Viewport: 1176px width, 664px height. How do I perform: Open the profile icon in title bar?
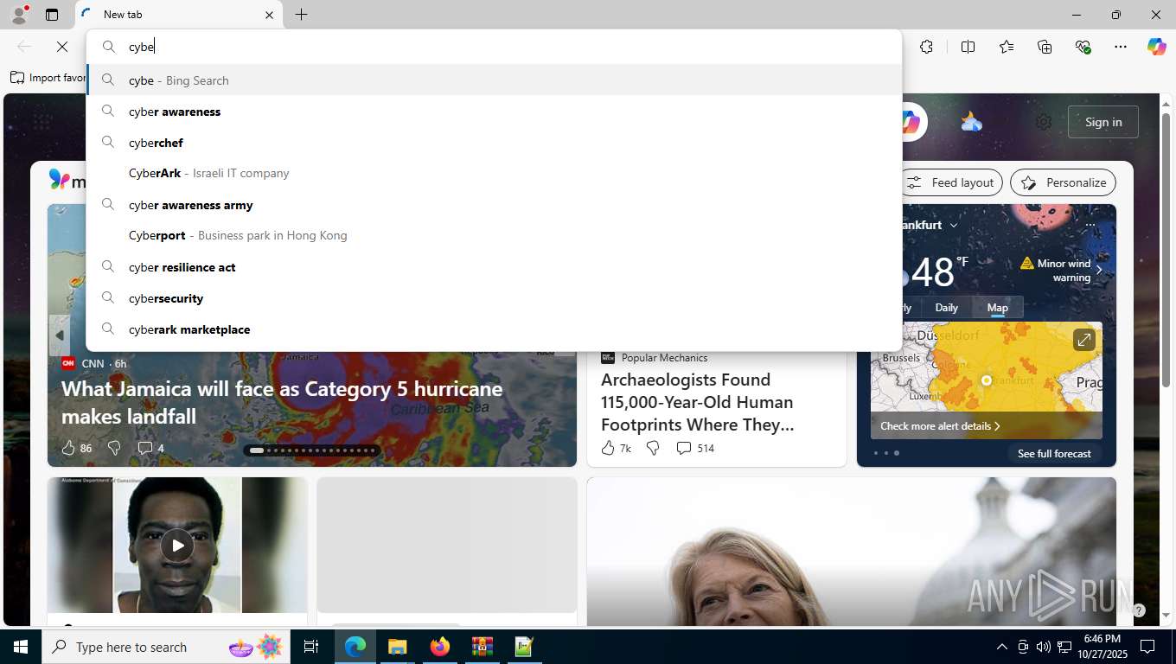click(19, 15)
